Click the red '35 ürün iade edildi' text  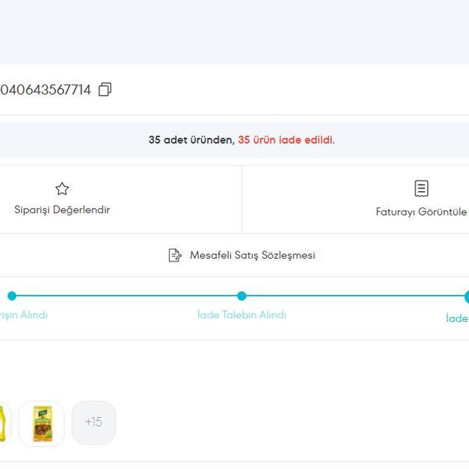coord(286,140)
